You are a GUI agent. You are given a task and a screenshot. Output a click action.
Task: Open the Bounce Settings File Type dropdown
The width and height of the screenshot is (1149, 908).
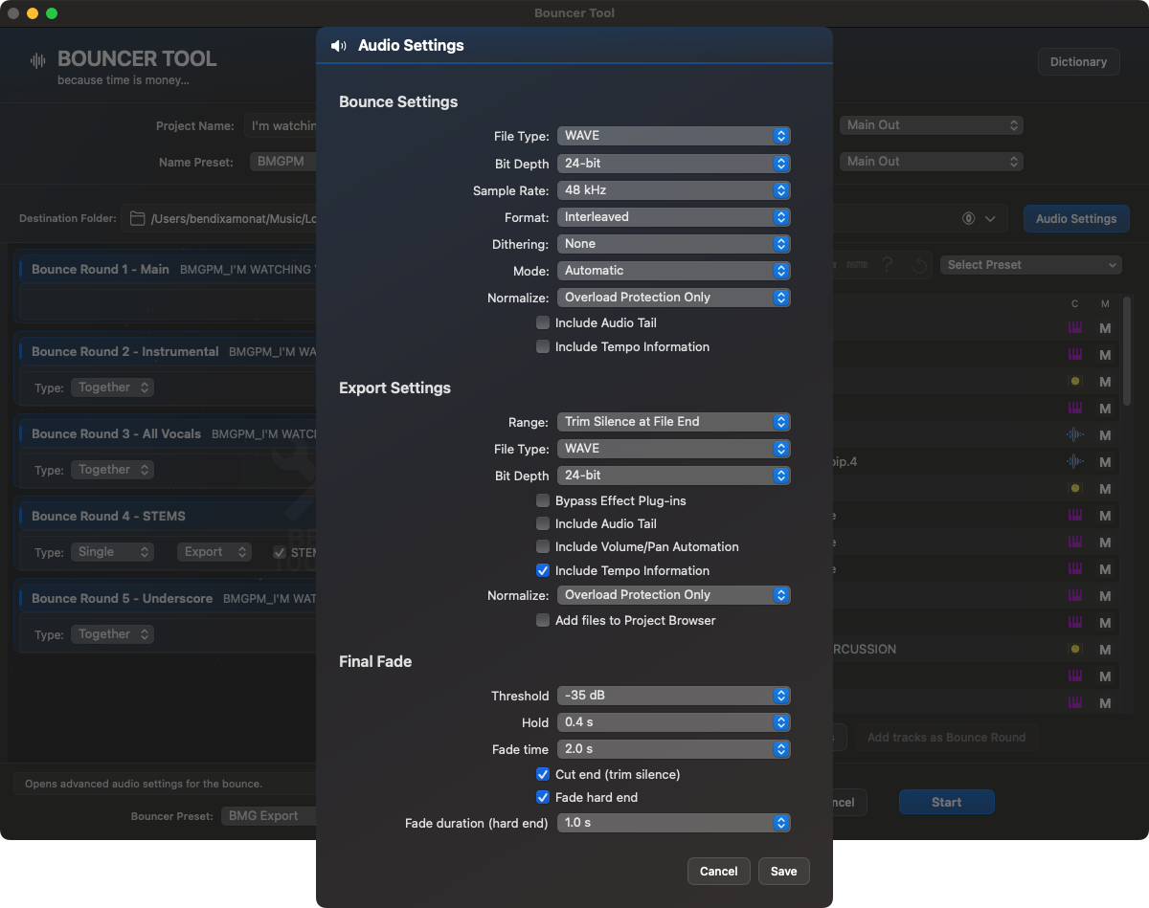pyautogui.click(x=674, y=136)
